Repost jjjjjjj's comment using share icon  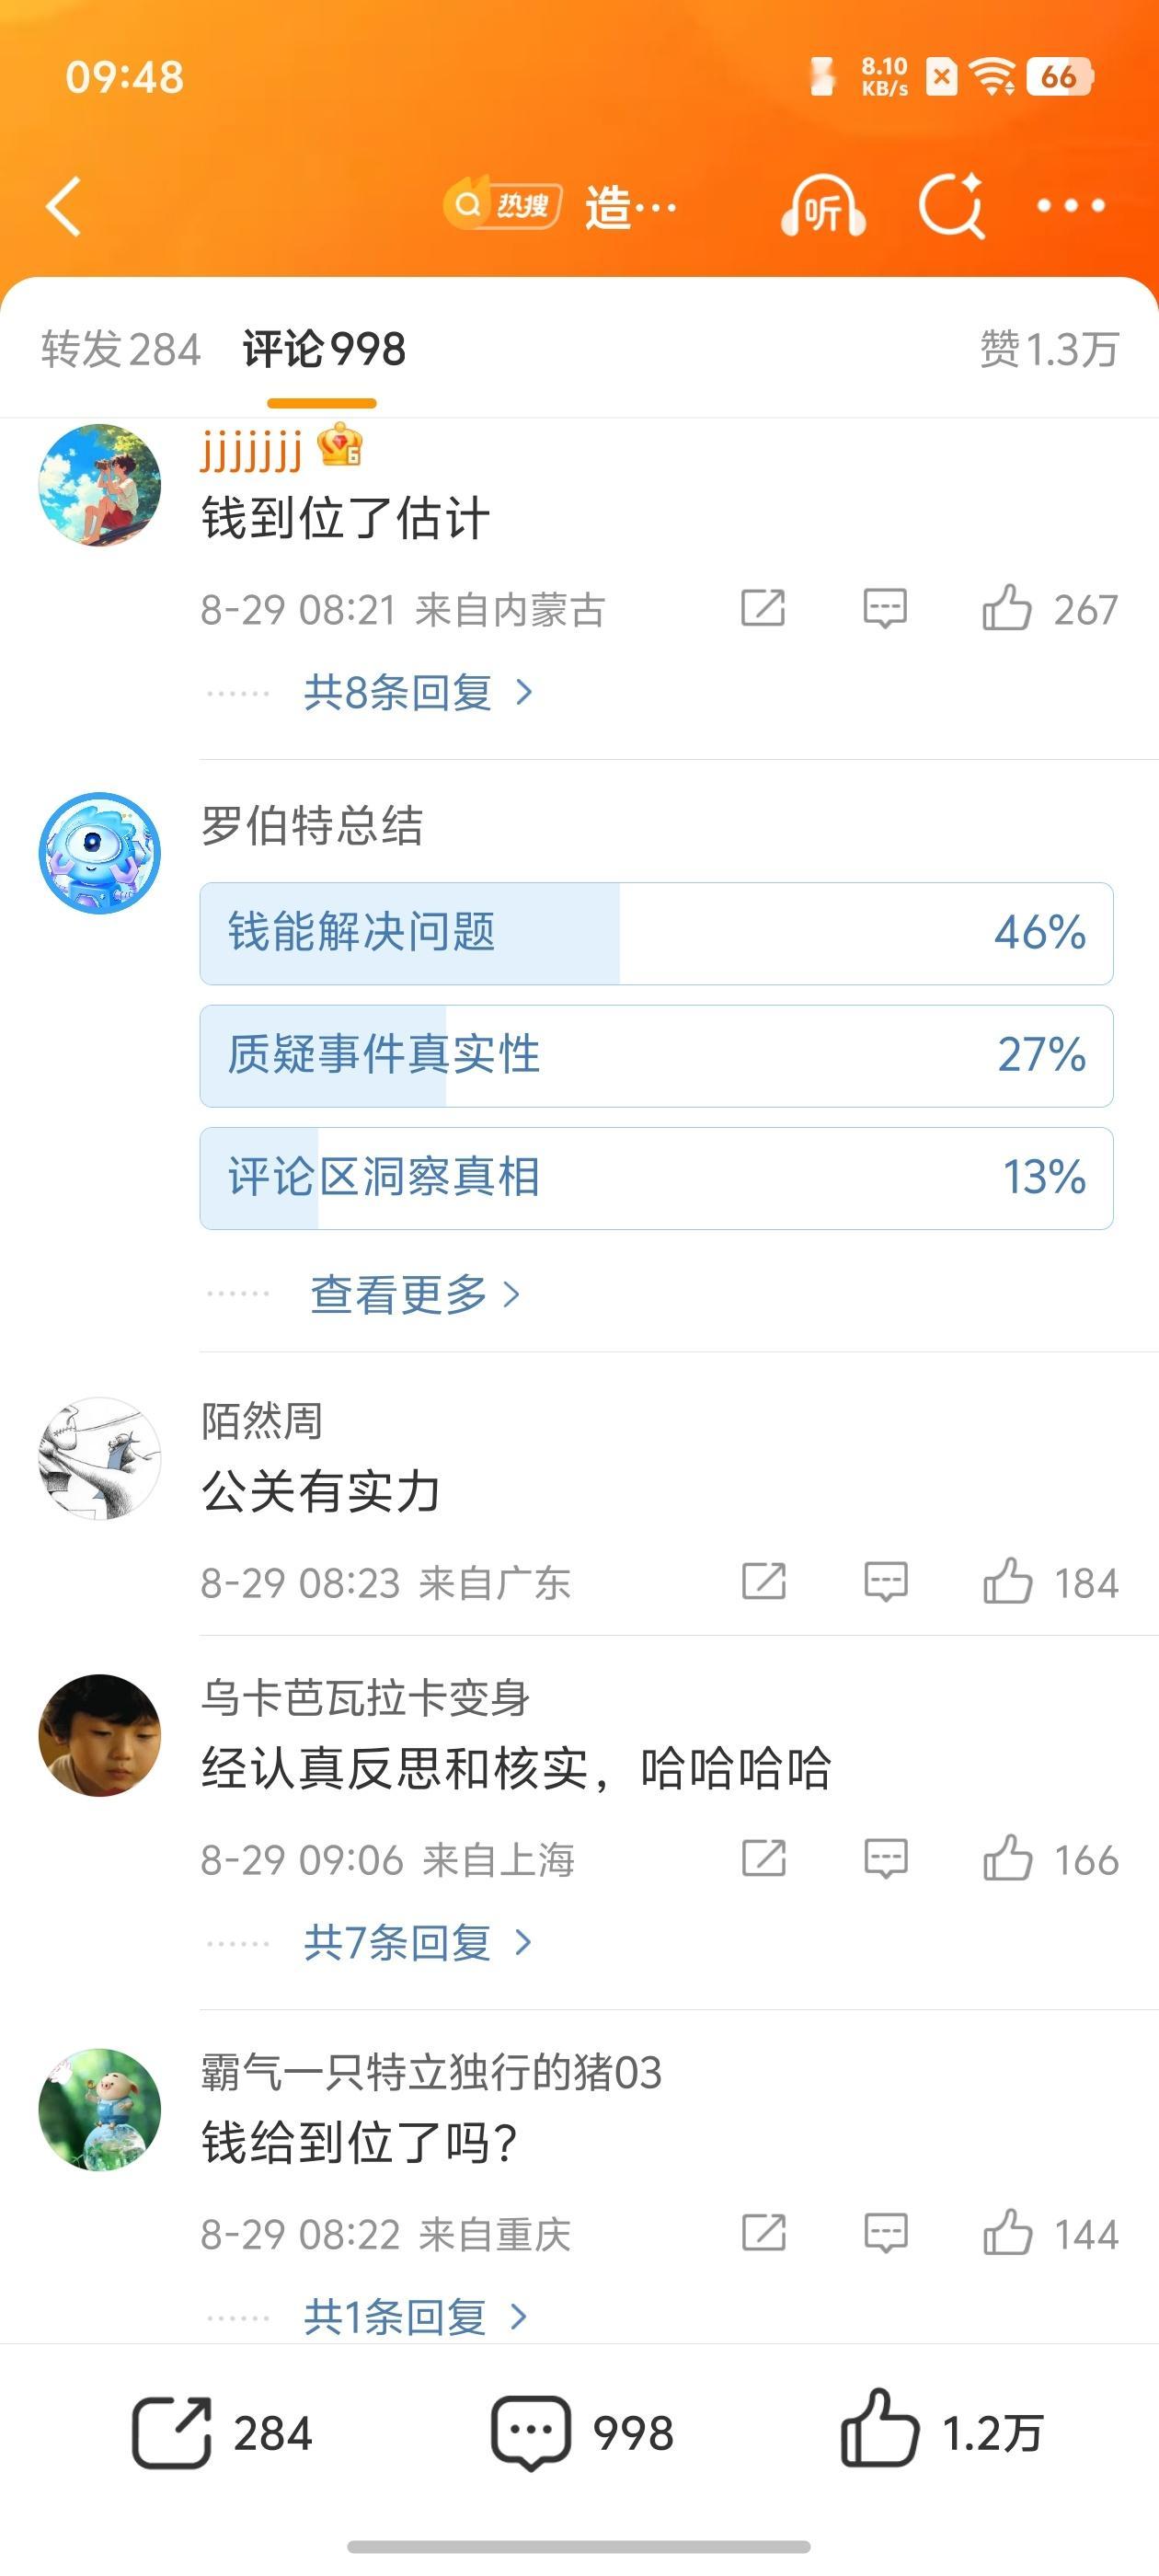tap(763, 607)
